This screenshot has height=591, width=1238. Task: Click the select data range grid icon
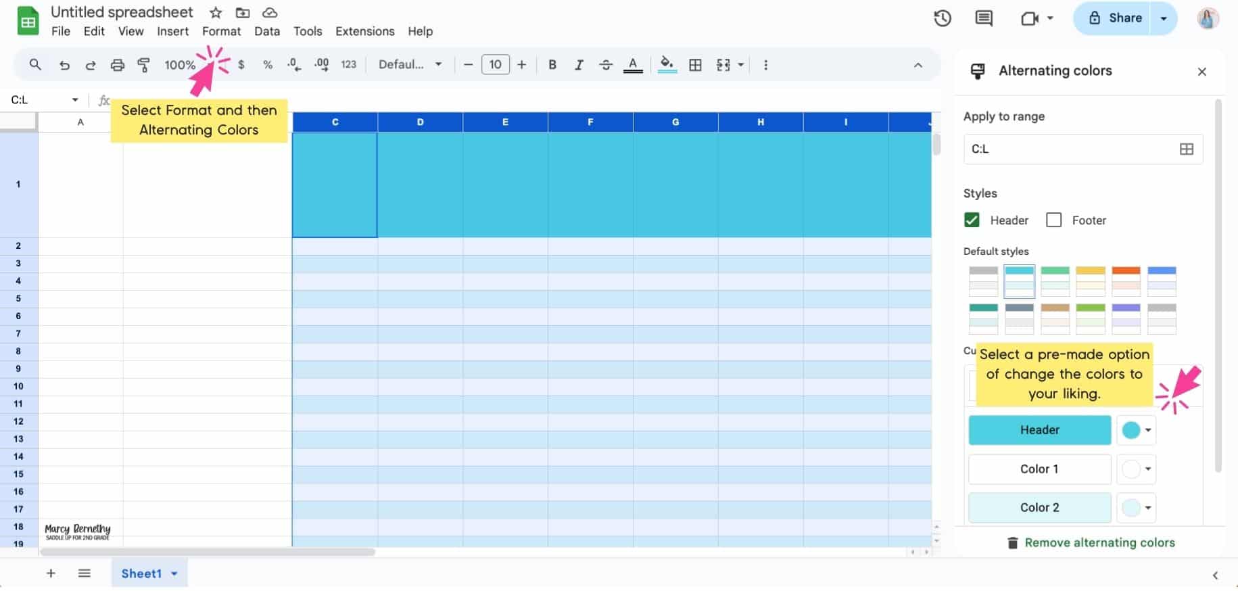(1187, 149)
